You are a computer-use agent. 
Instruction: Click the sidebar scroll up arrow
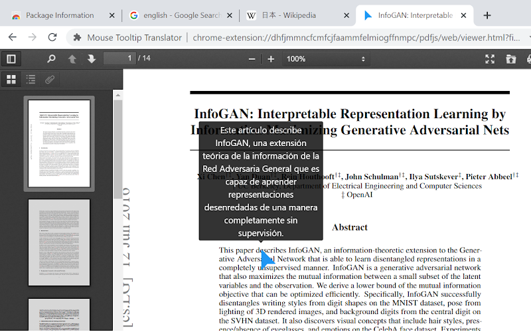tap(118, 95)
